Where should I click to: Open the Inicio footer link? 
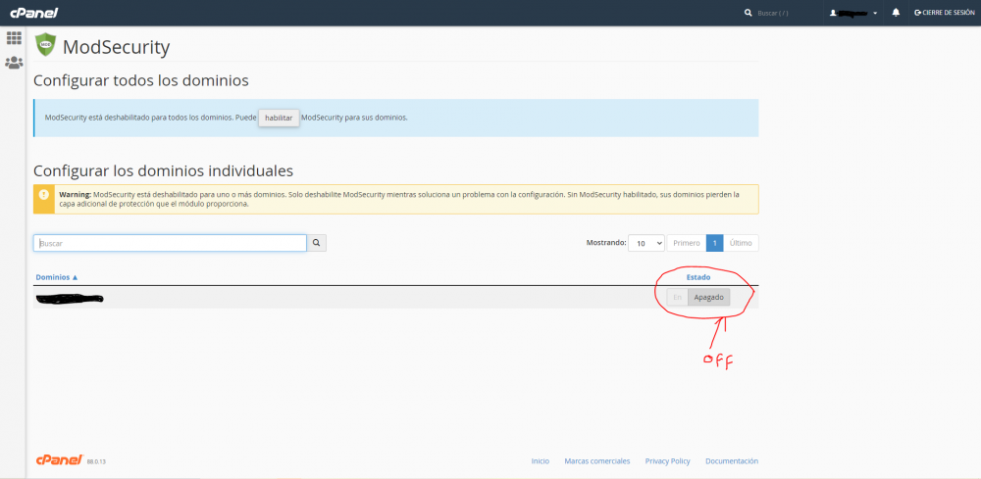coord(540,461)
